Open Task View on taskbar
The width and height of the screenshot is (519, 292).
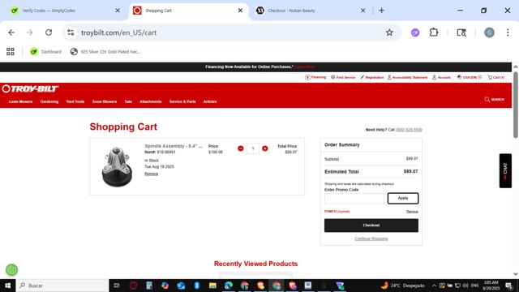coord(117,286)
